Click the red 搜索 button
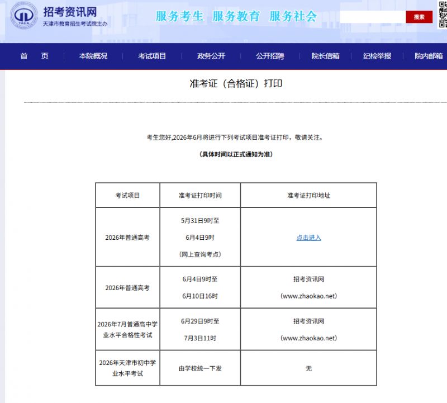 [419, 17]
